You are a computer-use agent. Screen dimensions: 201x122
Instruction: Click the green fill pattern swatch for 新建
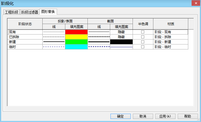point(76,42)
